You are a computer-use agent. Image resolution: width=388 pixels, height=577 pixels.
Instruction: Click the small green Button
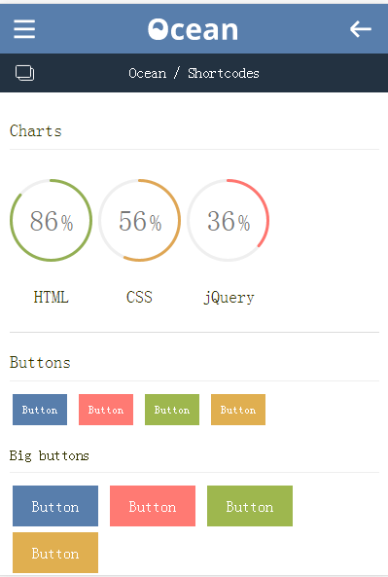pos(172,410)
